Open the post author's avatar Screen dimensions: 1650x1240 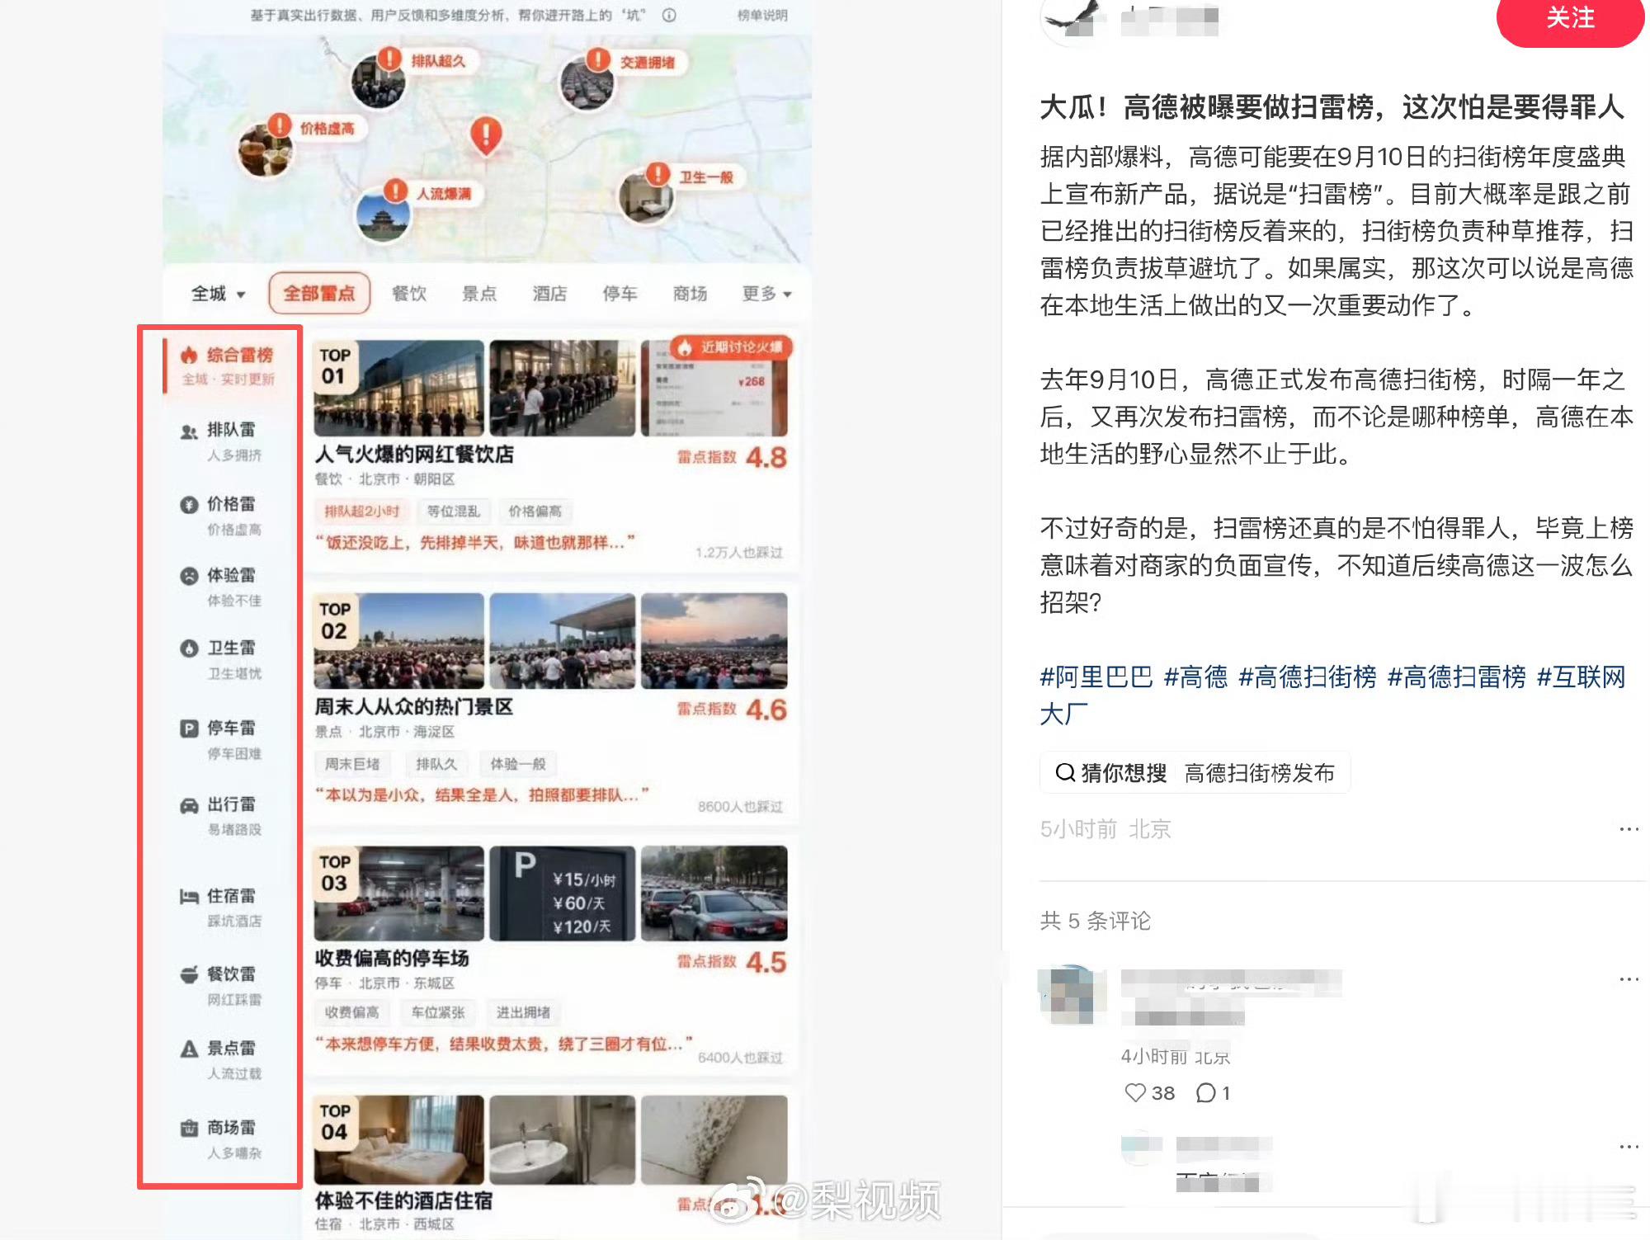click(x=1072, y=18)
